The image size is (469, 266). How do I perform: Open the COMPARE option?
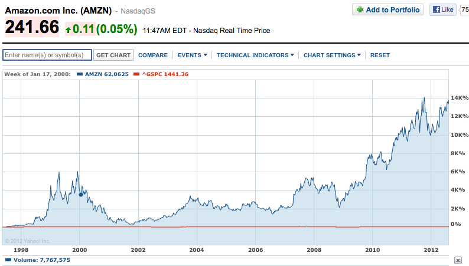coord(153,55)
